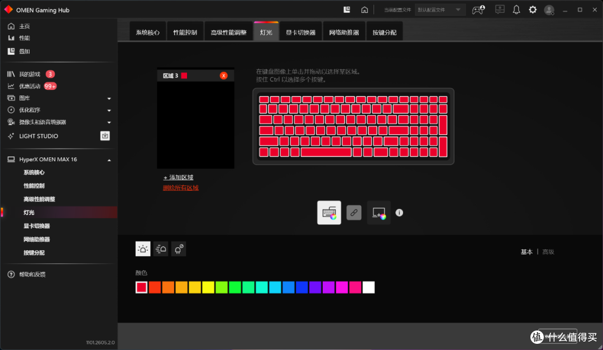Screen dimensions: 603x350
Task: Click the gamepad controller icon in title bar
Action: click(x=478, y=10)
